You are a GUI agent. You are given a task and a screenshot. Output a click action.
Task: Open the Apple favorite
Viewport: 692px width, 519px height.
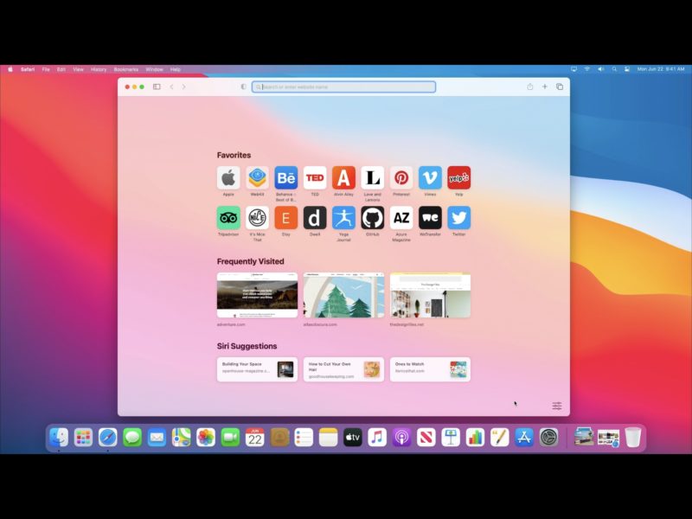228,178
